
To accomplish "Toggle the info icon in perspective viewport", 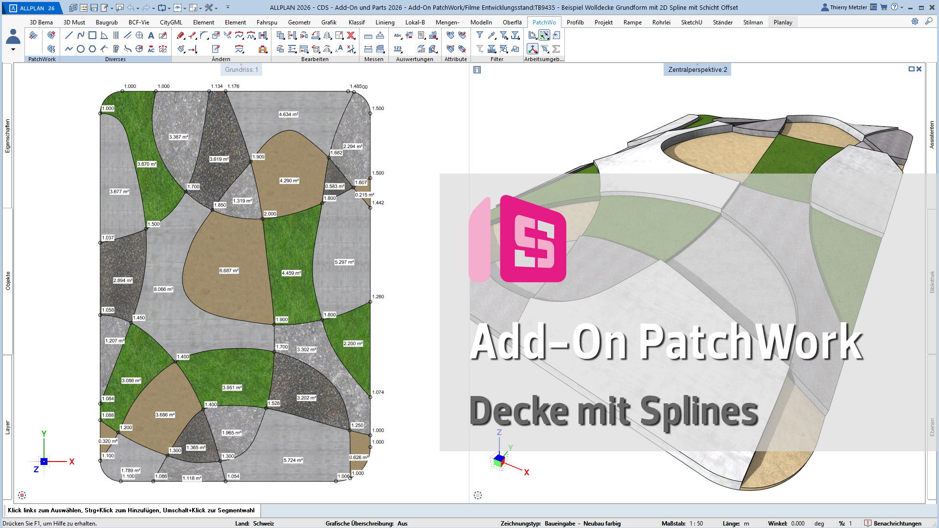I will pyautogui.click(x=477, y=70).
